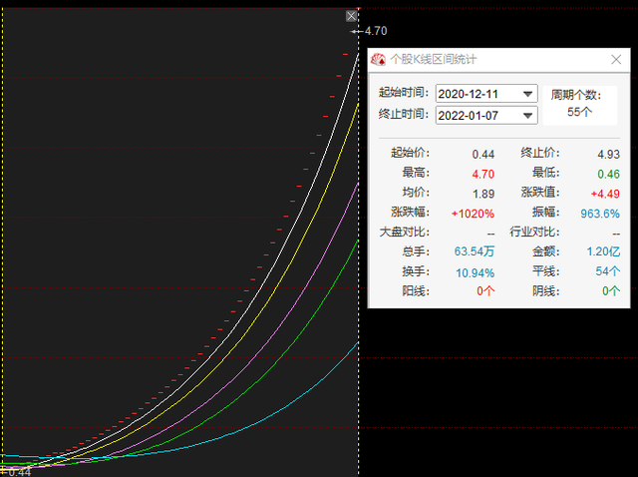
Task: Open the end date dropdown arrow
Action: pos(528,115)
